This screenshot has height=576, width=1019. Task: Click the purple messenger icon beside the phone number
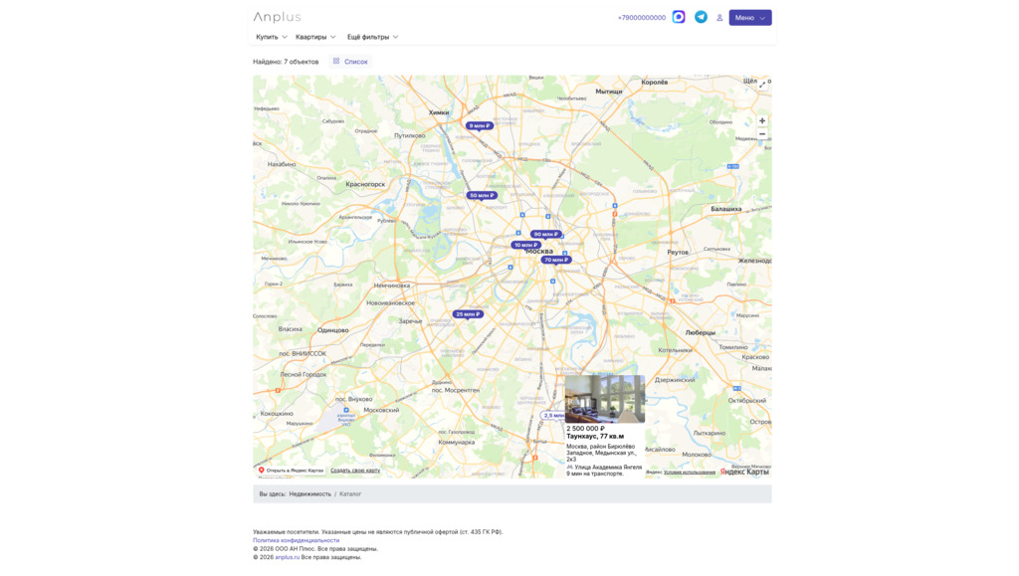(679, 17)
